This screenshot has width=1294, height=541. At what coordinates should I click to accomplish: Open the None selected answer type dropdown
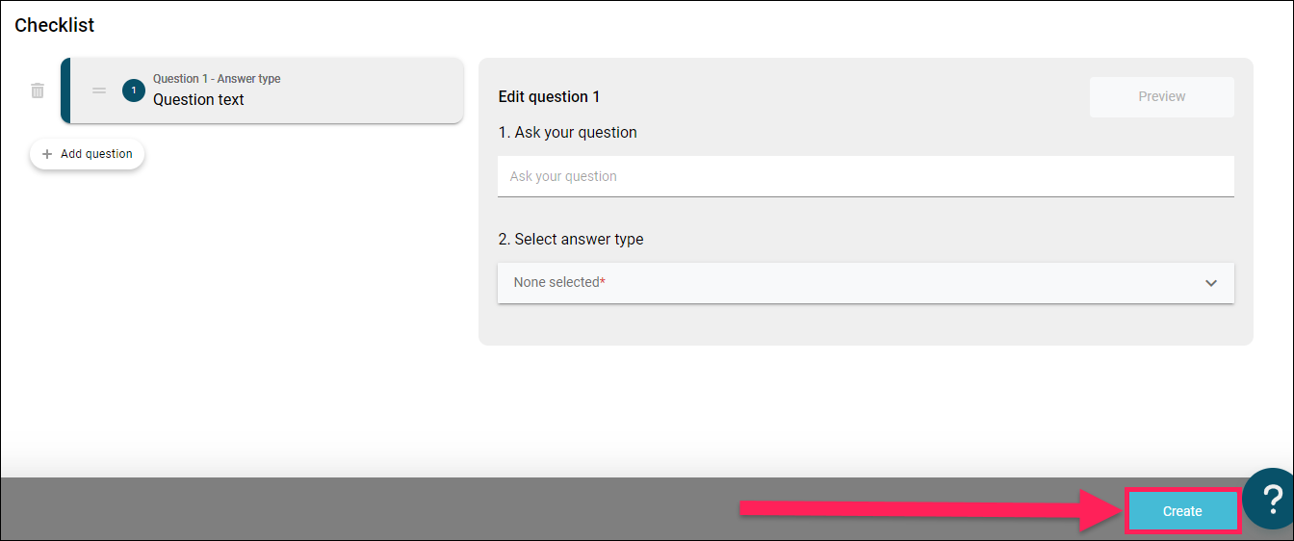866,283
